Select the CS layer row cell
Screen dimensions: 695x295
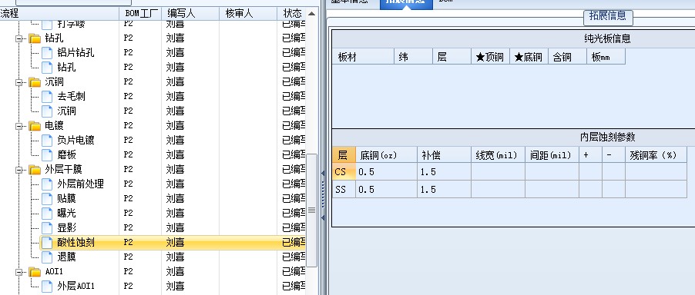(x=344, y=172)
